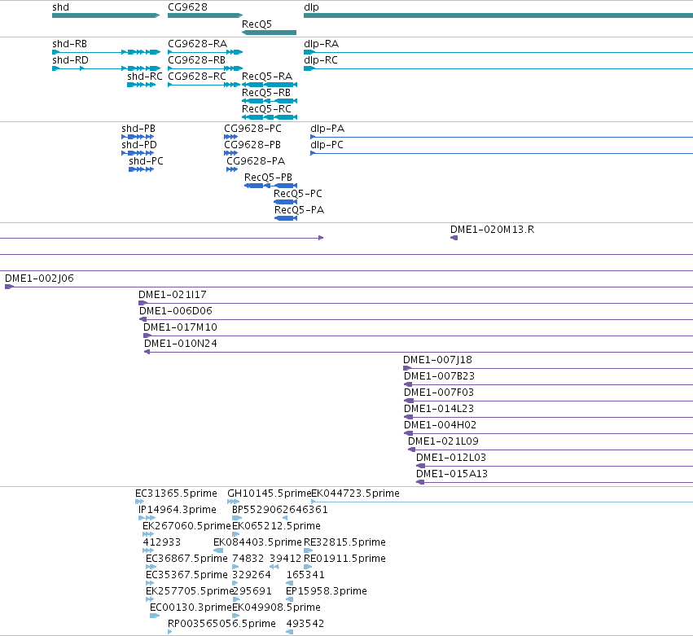Viewport: 693px width, 636px height.
Task: Click the dlp-PC protein label
Action: coord(327,145)
